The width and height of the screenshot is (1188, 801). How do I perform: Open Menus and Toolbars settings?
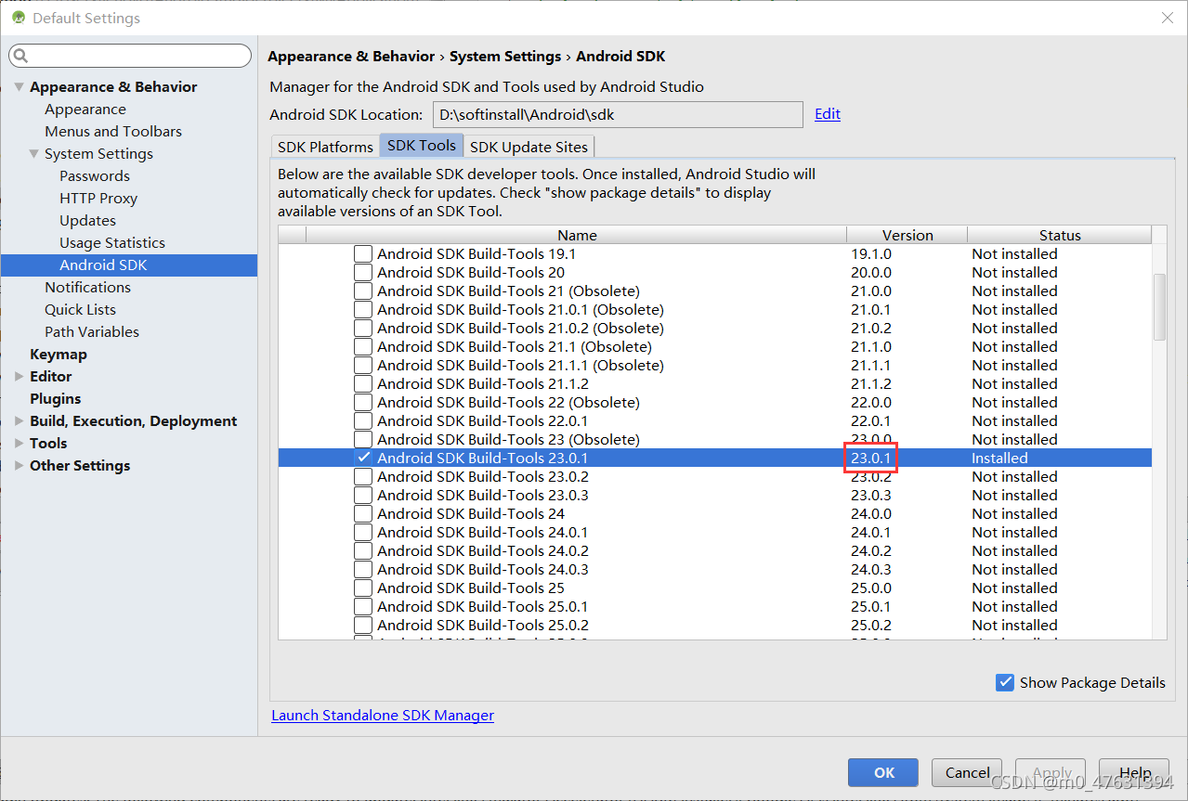pyautogui.click(x=113, y=131)
